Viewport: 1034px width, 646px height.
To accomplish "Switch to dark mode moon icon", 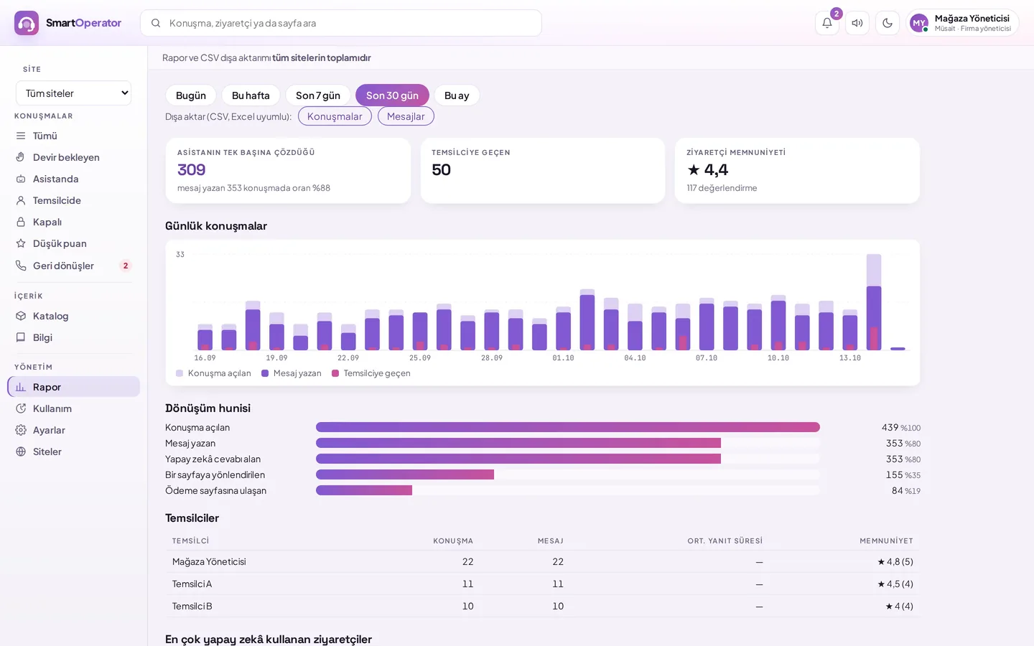I will coord(888,23).
